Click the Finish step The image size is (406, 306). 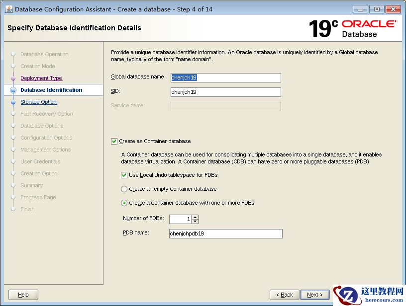(27, 209)
